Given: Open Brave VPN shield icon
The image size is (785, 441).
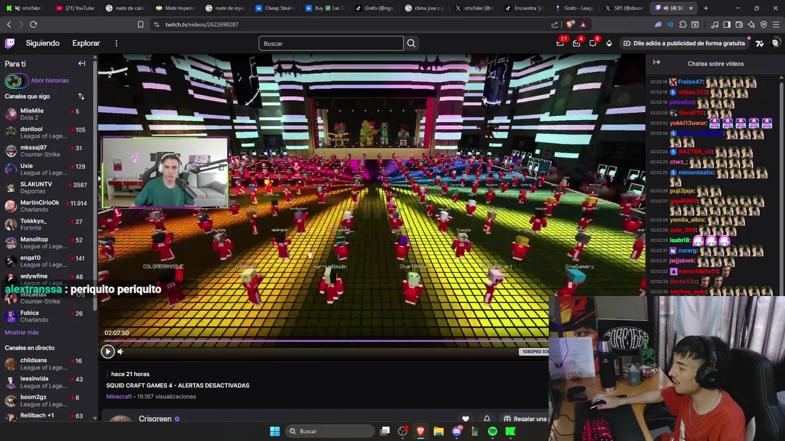Looking at the screenshot, I should [x=764, y=24].
